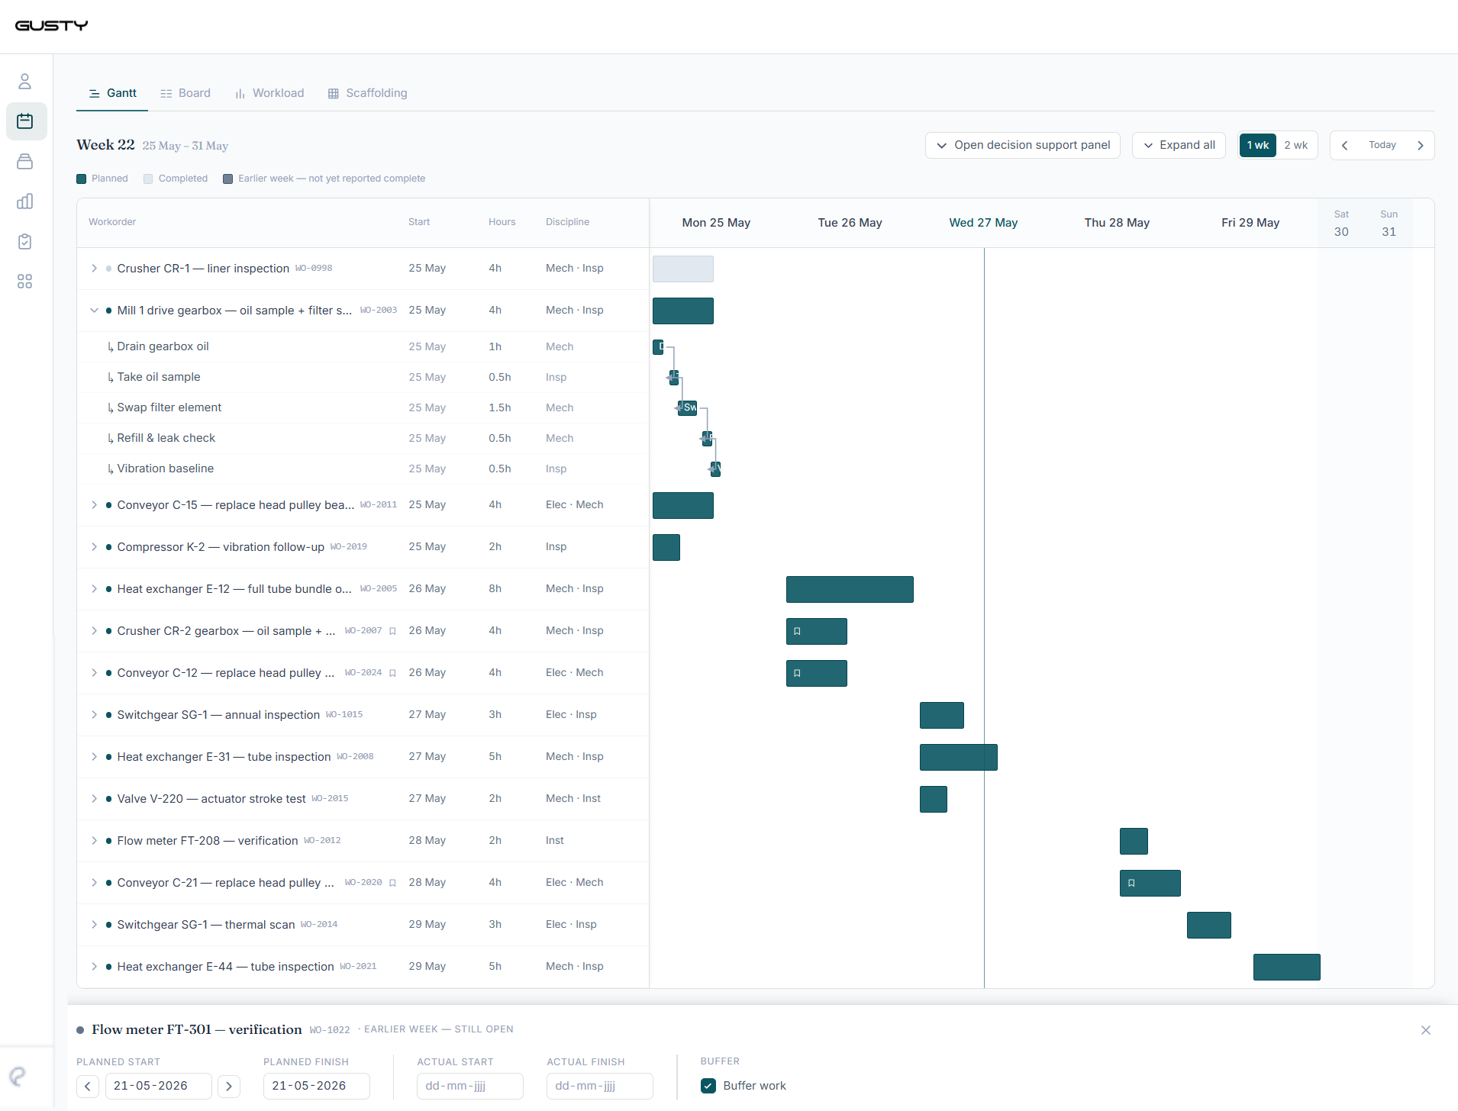Expand Switchgear SG-1 thermal scan row
This screenshot has height=1111, width=1458.
click(x=94, y=925)
